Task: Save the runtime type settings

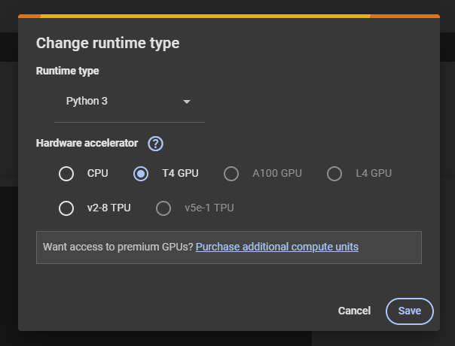Action: [x=409, y=311]
